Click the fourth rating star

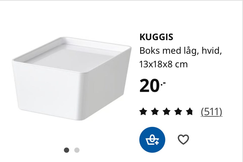[178, 112]
